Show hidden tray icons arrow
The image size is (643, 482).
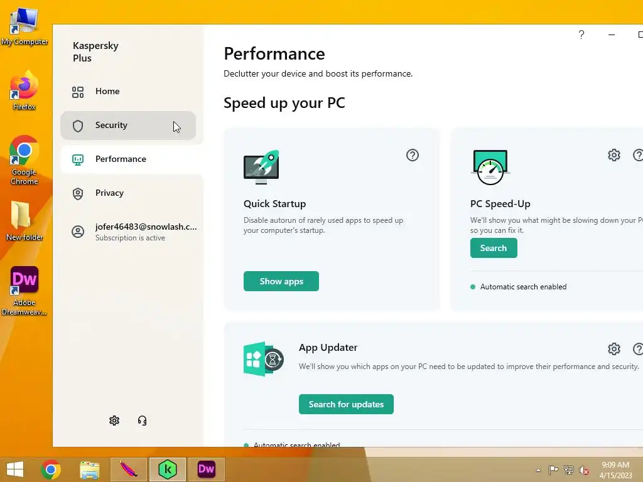[x=538, y=470]
